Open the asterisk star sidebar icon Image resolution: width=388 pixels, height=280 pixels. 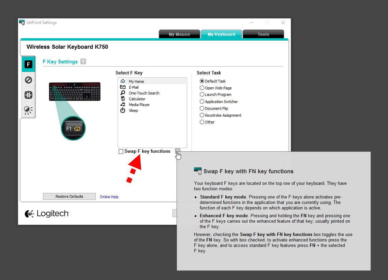pos(28,95)
